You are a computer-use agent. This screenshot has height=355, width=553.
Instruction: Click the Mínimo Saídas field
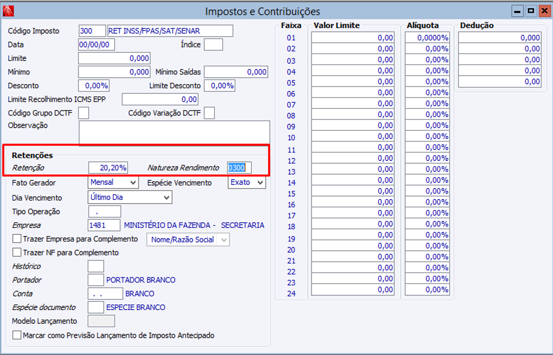236,72
